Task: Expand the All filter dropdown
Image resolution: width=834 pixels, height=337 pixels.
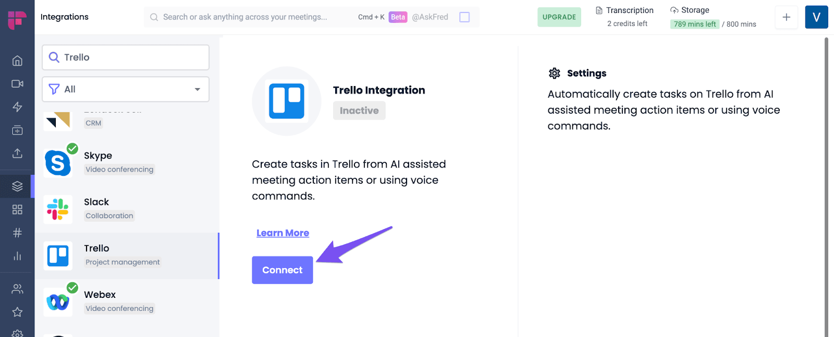Action: [x=126, y=89]
